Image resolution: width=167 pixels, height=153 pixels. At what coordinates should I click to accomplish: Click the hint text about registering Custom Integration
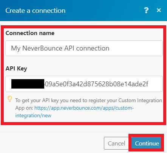pos(89,101)
